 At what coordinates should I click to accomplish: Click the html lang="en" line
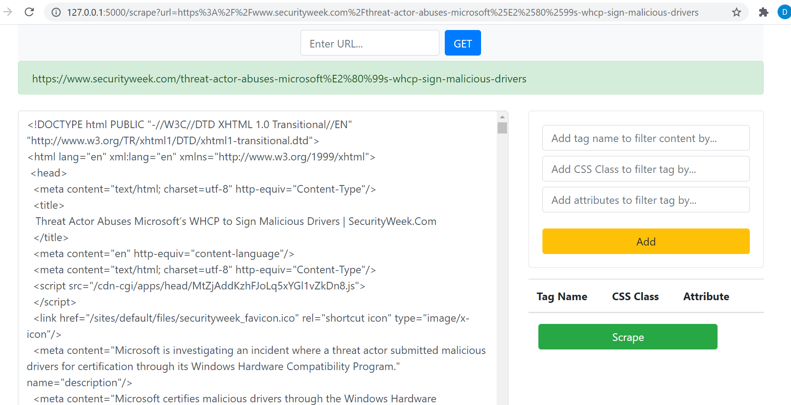[x=201, y=157]
